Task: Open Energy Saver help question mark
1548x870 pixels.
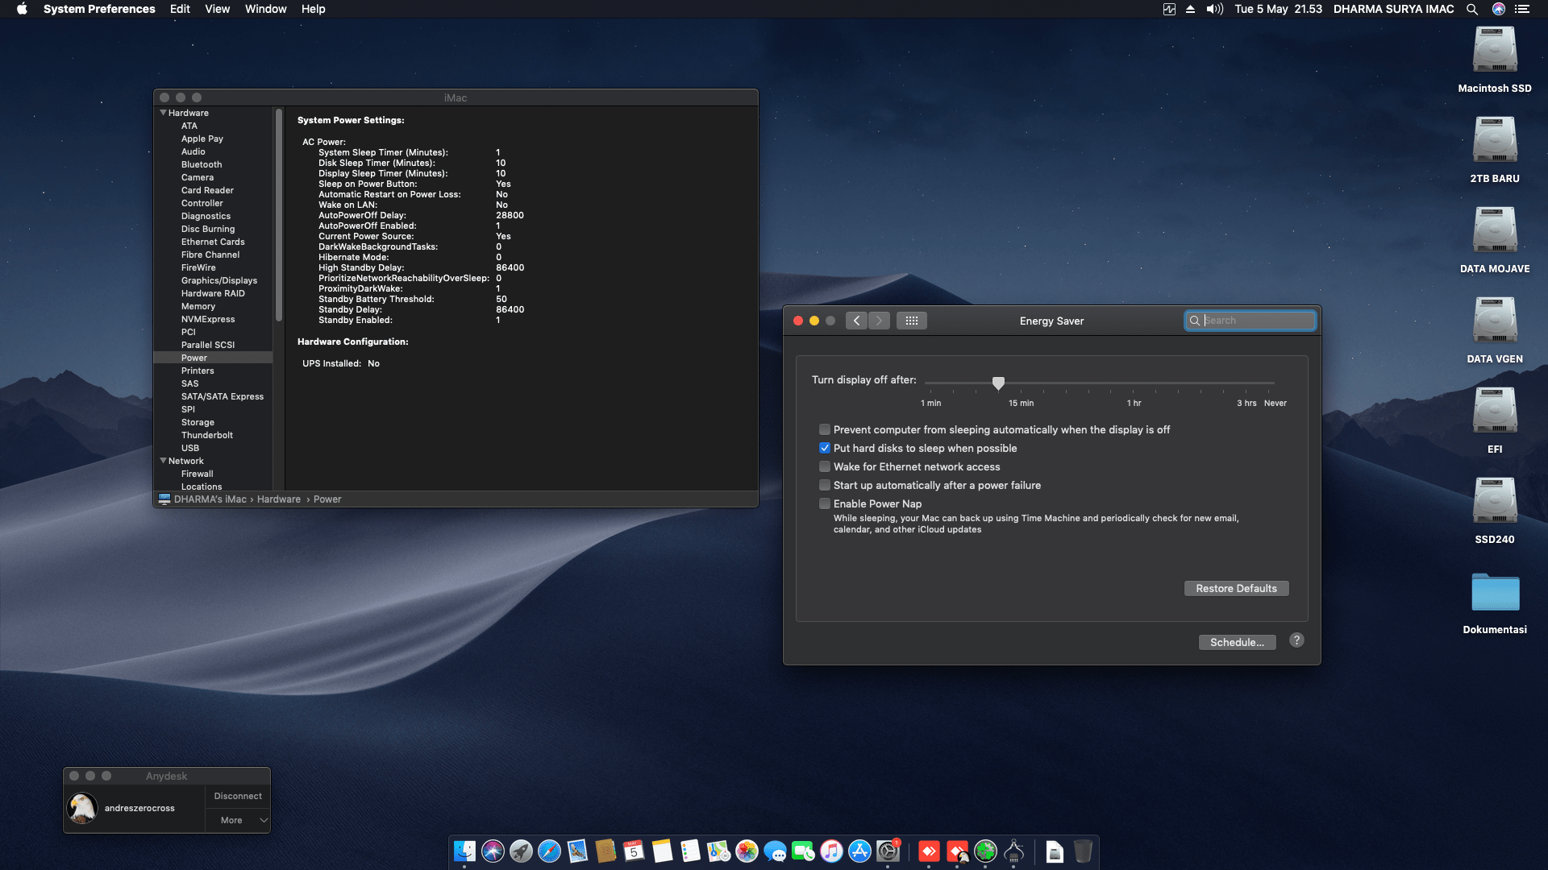Action: click(x=1296, y=640)
